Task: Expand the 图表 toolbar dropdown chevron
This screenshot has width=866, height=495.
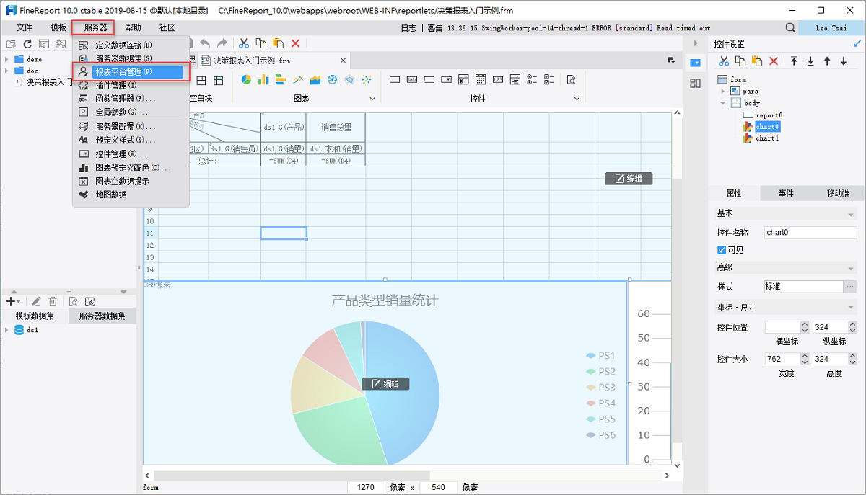Action: pos(373,98)
